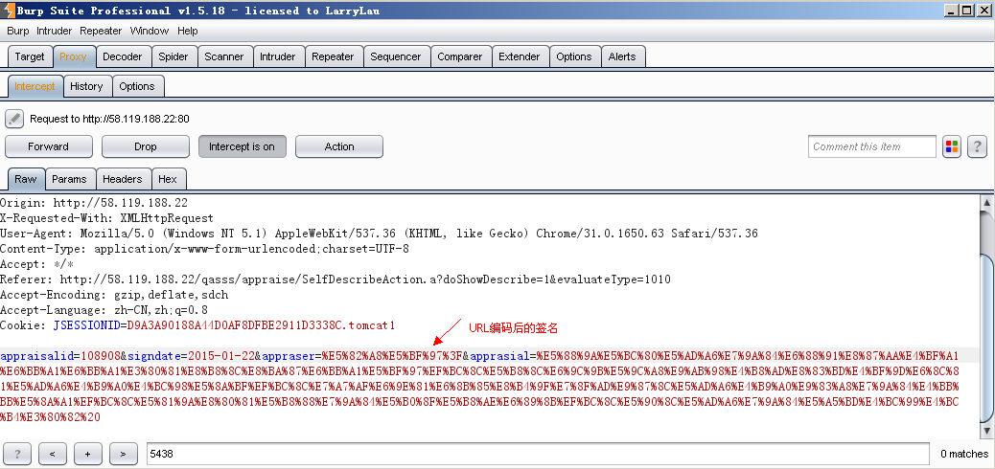Click the Comment this item field

point(872,146)
